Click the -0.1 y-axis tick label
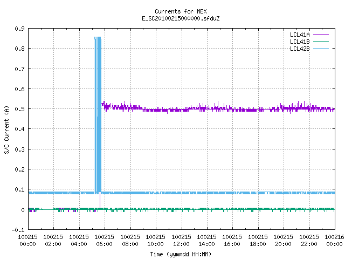Screen dimensions: 345x259 click(18, 230)
